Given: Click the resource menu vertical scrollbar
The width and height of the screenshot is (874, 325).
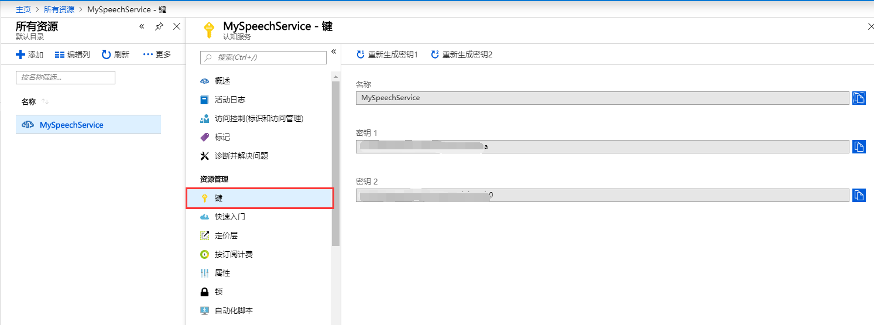Looking at the screenshot, I should click(335, 163).
